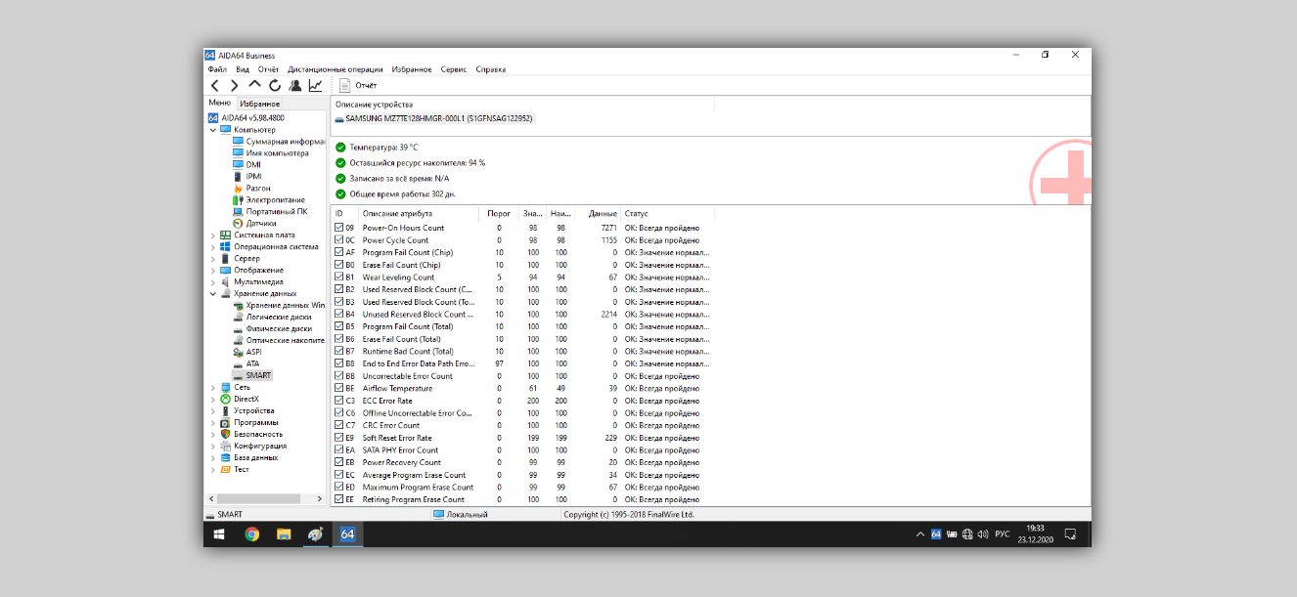Image resolution: width=1297 pixels, height=597 pixels.
Task: Select the Безопасность shield icon
Action: click(225, 434)
